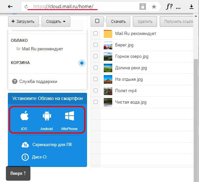This screenshot has width=199, height=182.
Task: Open the Диск-О: link
Action: 40,157
